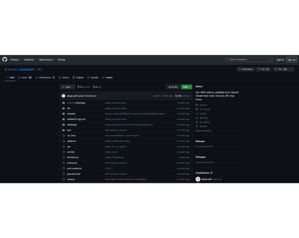Screen dimensions: 299x238
Task: Expand the Solutions menu
Action: point(30,60)
